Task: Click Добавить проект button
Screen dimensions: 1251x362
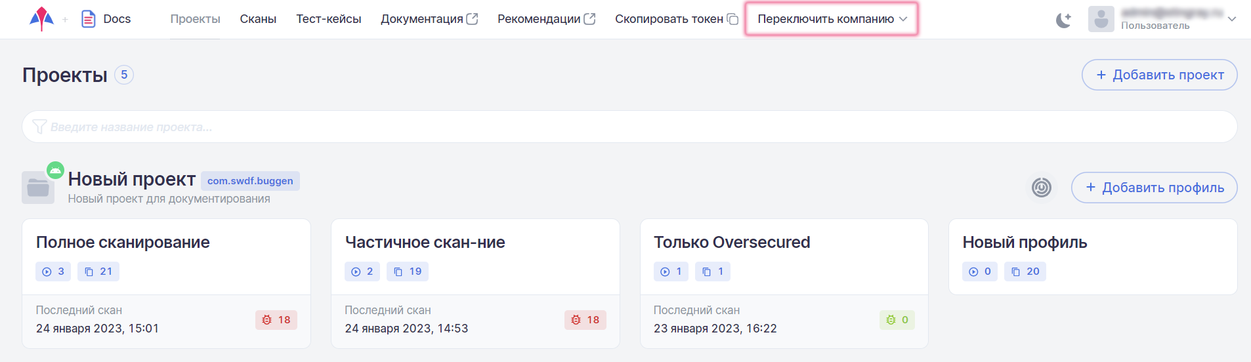Action: point(1159,75)
